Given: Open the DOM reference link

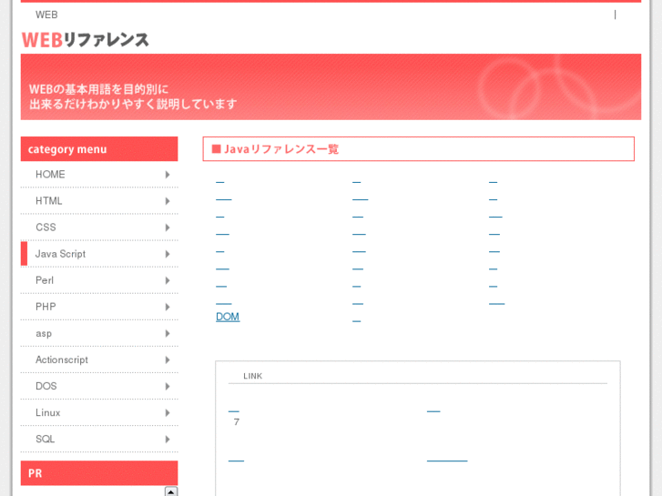Looking at the screenshot, I should tap(228, 317).
